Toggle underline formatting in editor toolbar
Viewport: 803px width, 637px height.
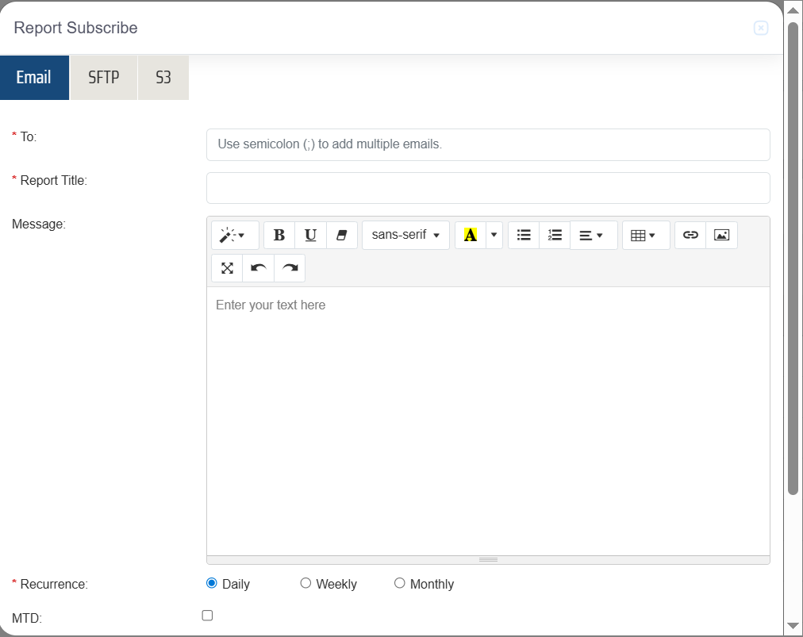[x=310, y=236]
